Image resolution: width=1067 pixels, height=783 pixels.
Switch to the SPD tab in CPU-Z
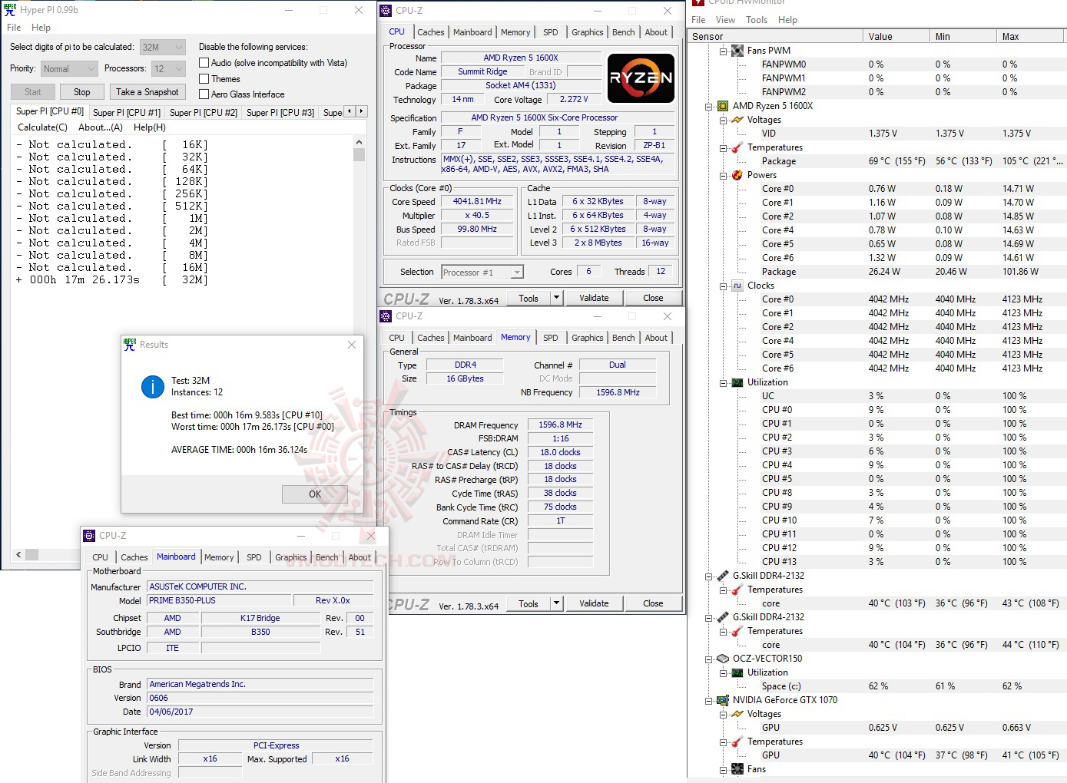point(550,31)
